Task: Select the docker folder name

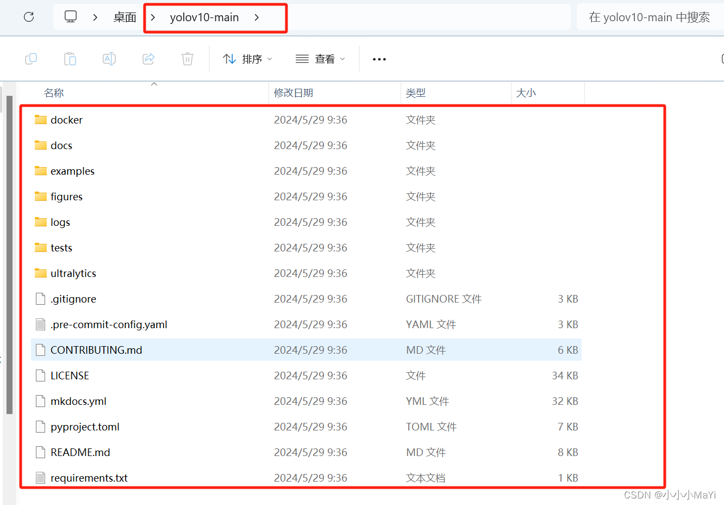Action: point(67,120)
